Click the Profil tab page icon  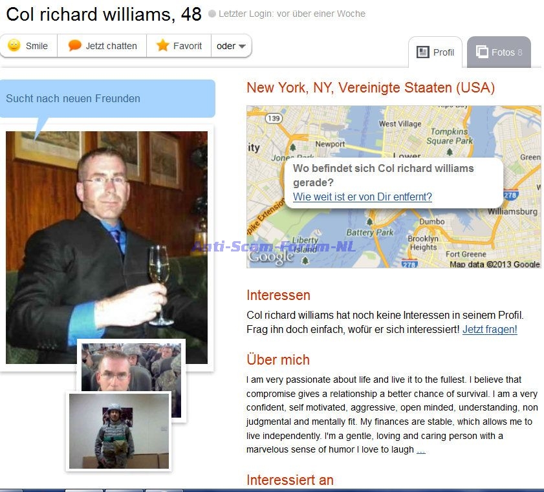point(422,52)
